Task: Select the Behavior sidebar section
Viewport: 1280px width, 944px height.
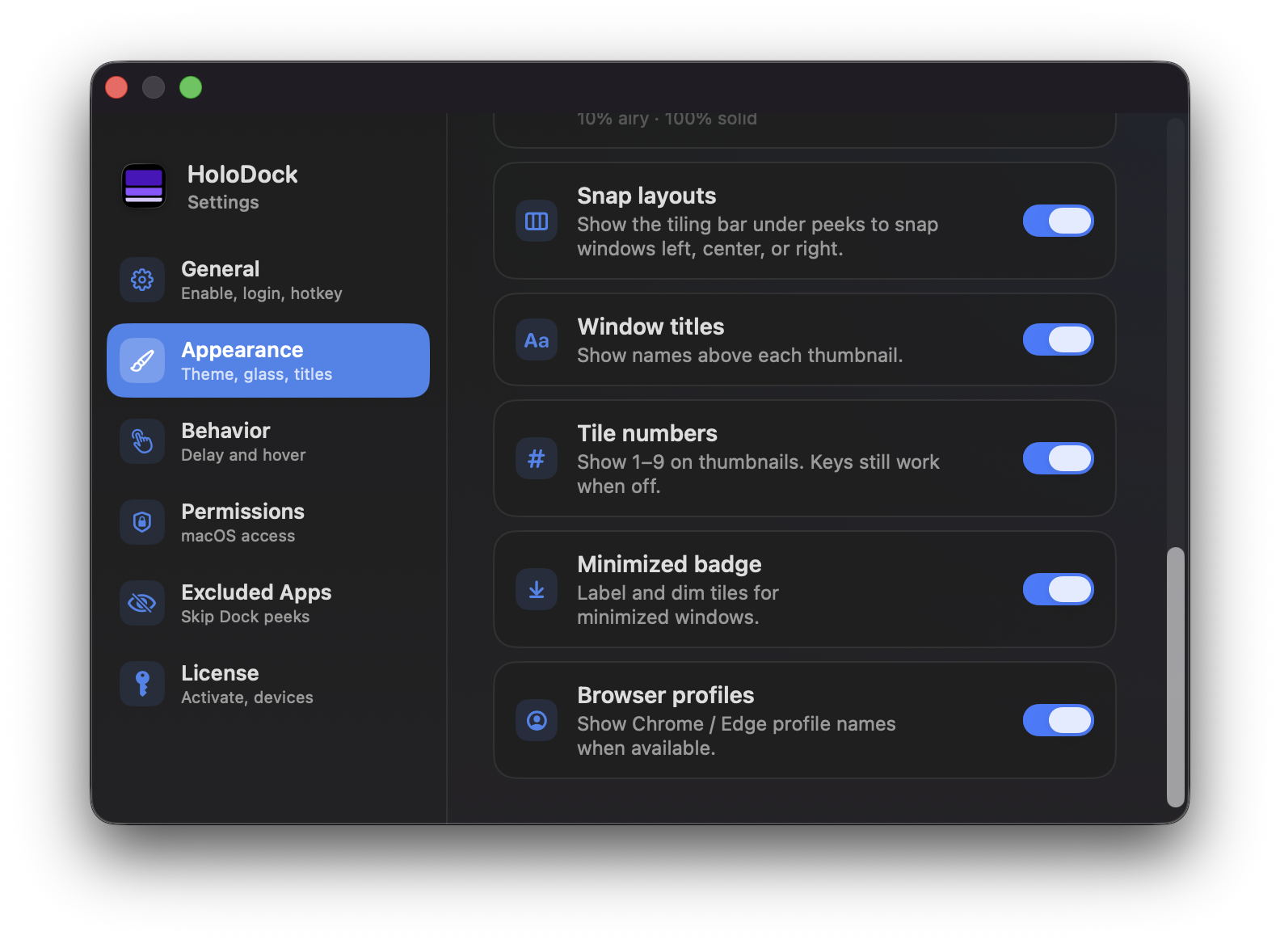Action: [268, 441]
